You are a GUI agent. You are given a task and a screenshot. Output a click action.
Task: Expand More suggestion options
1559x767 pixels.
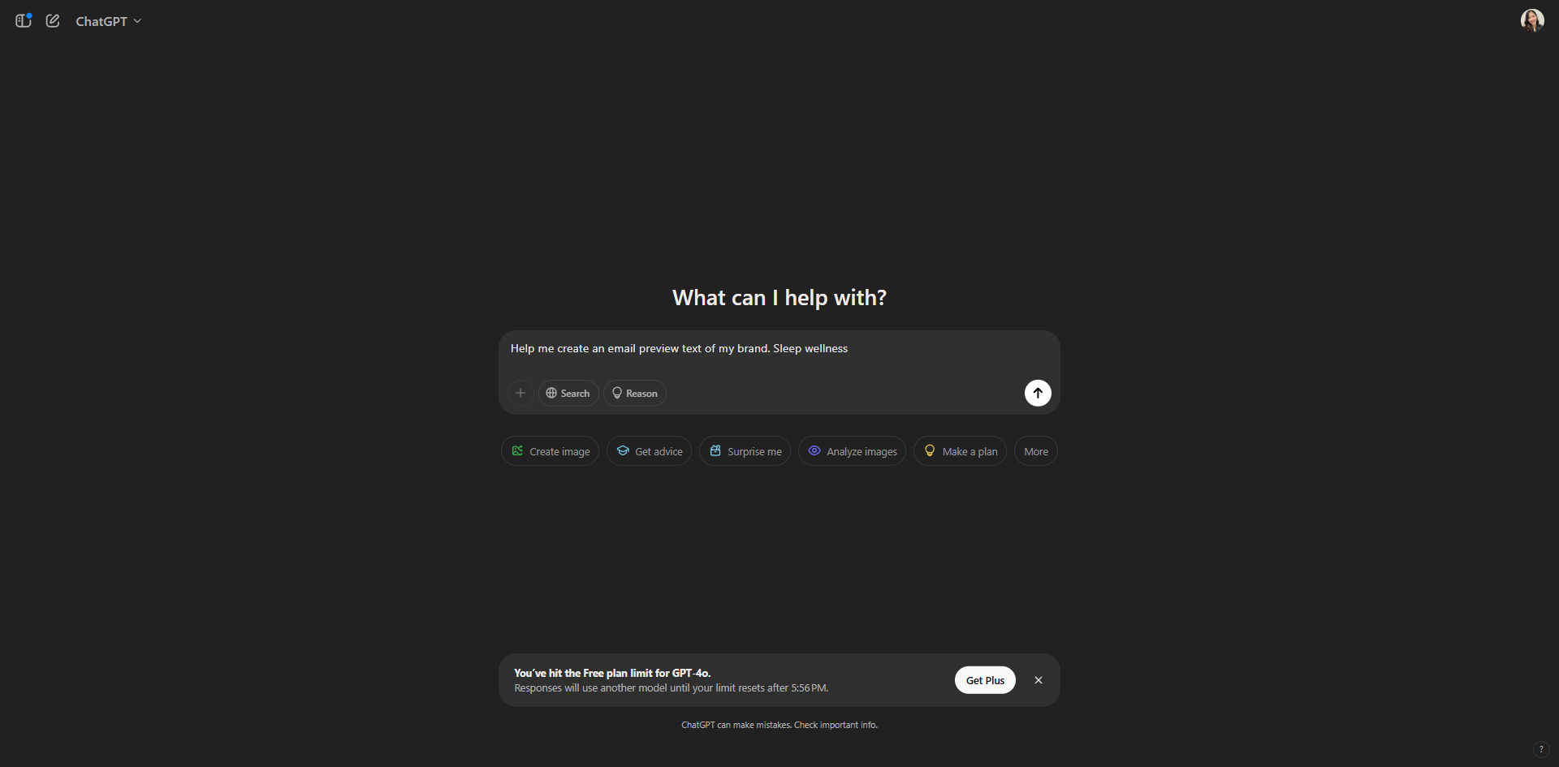1036,451
